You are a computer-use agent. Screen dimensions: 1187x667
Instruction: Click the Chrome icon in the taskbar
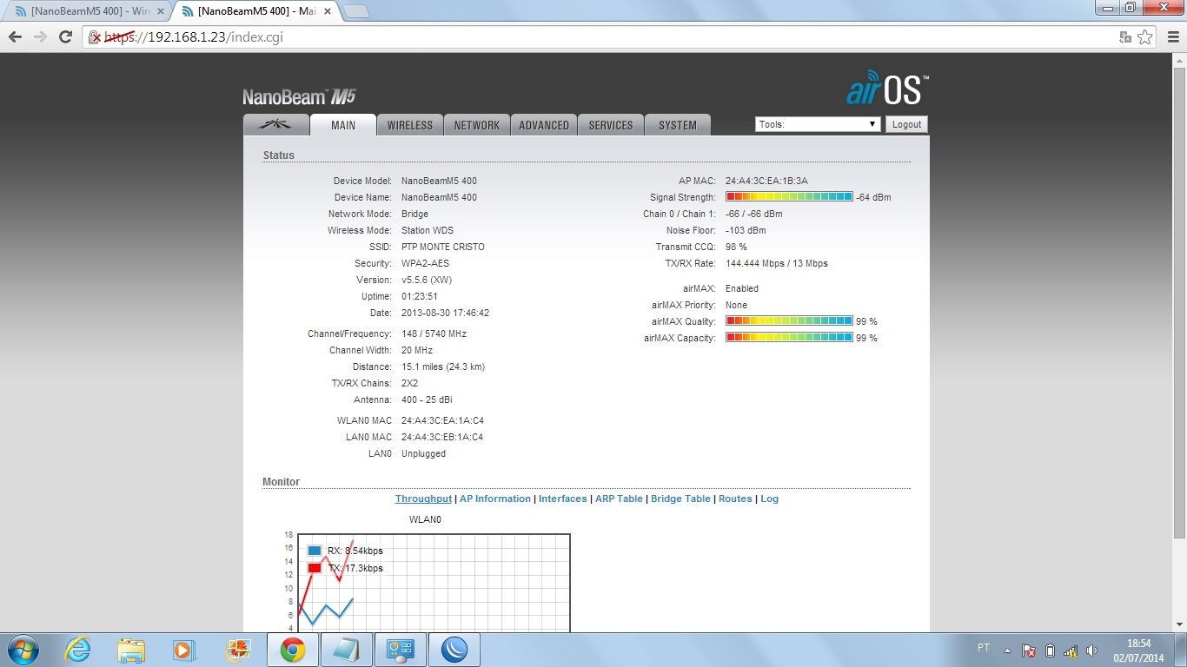(292, 650)
